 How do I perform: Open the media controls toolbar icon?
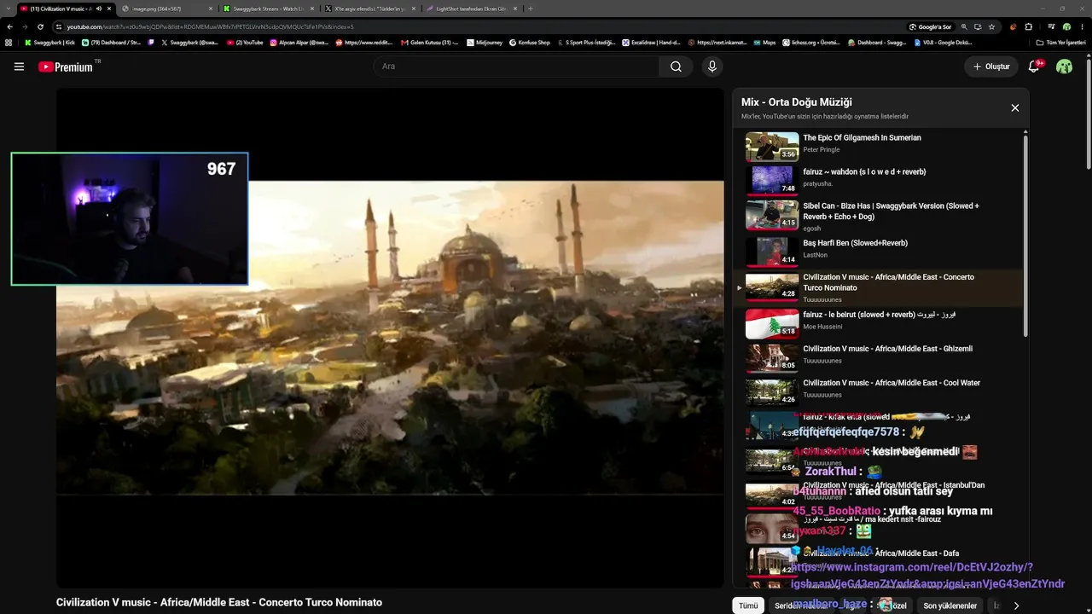tap(1051, 26)
